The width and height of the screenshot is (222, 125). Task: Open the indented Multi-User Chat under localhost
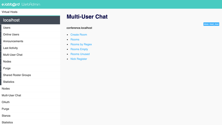(31, 55)
